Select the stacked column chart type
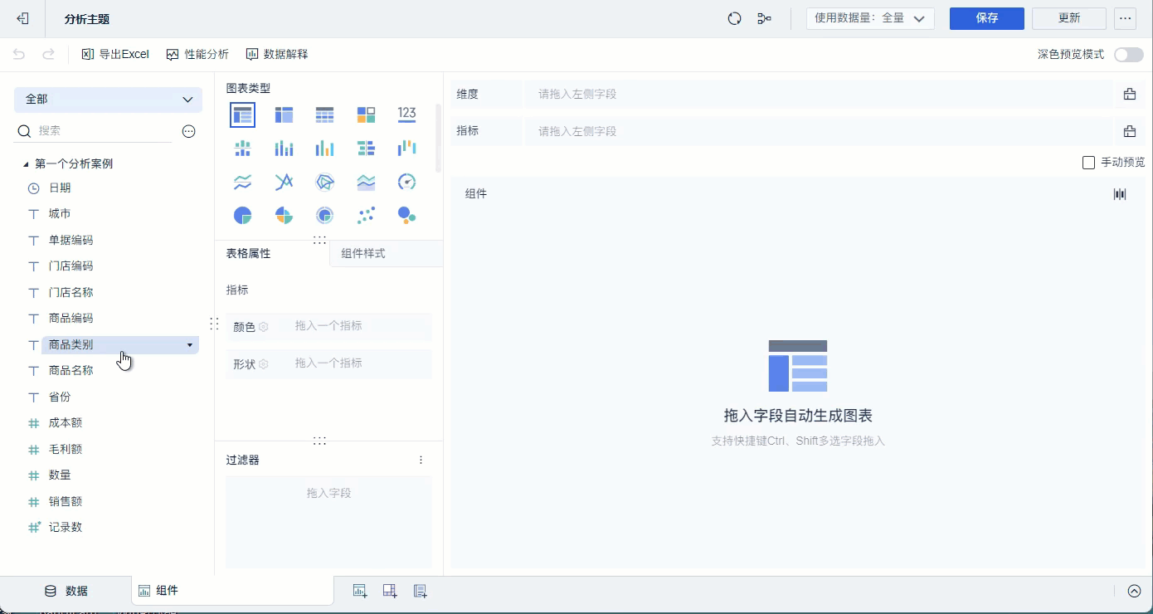The image size is (1153, 614). coord(284,149)
